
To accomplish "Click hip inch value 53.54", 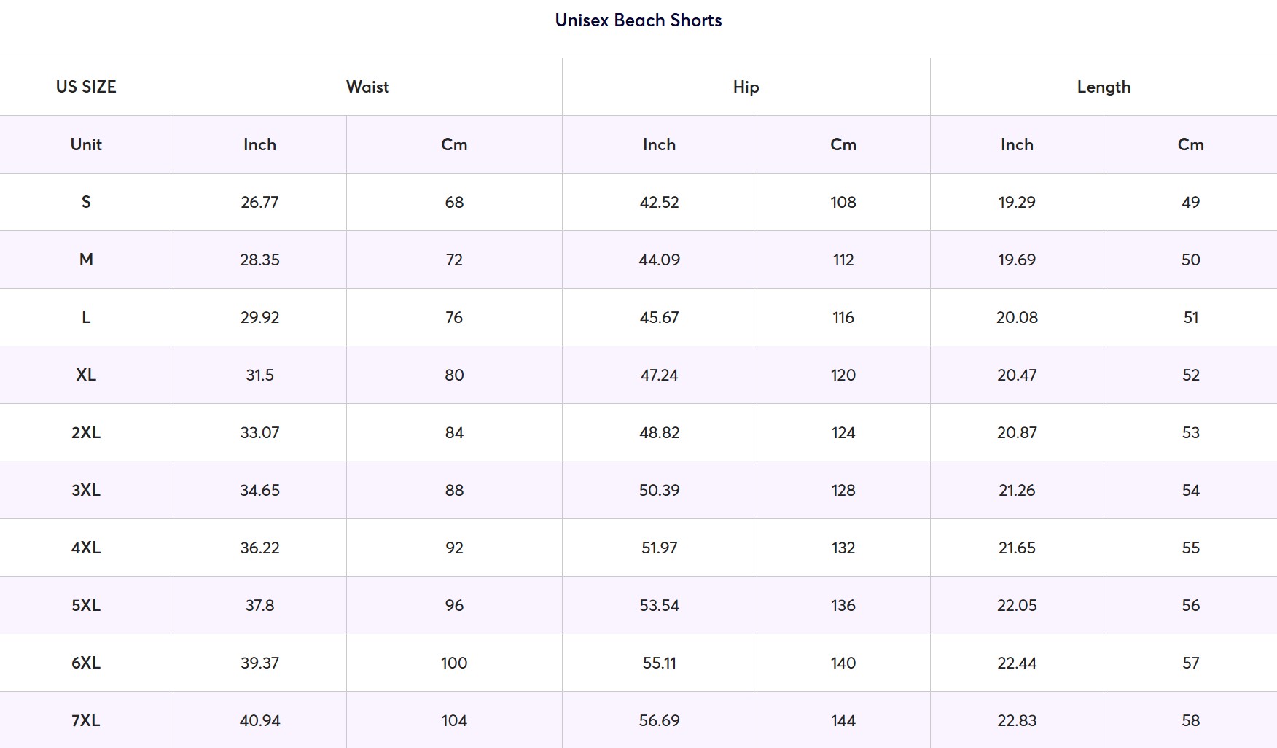I will pos(659,605).
